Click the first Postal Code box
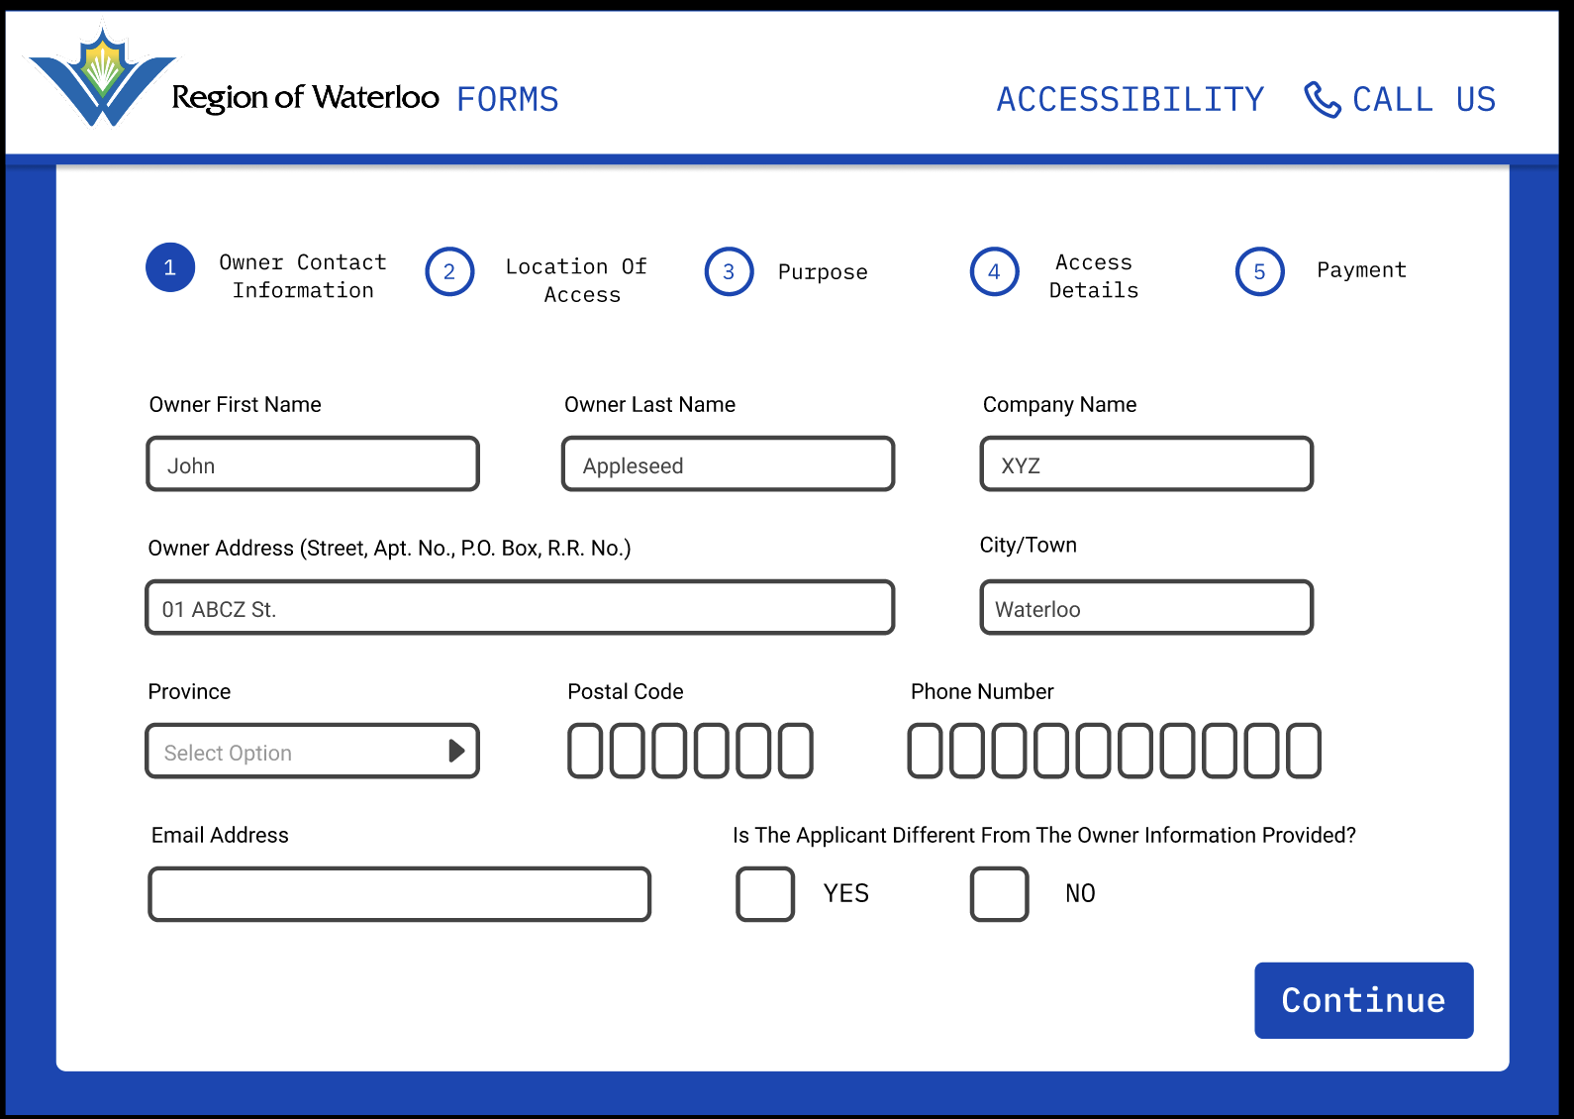 pos(585,751)
